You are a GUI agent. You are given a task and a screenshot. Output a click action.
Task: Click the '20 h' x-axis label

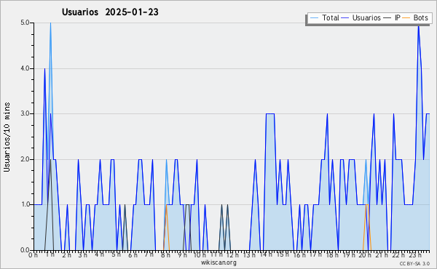(x=365, y=255)
